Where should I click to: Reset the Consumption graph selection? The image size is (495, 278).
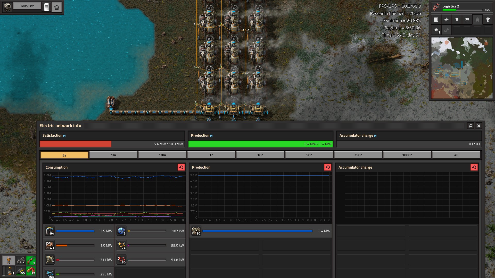(x=181, y=167)
